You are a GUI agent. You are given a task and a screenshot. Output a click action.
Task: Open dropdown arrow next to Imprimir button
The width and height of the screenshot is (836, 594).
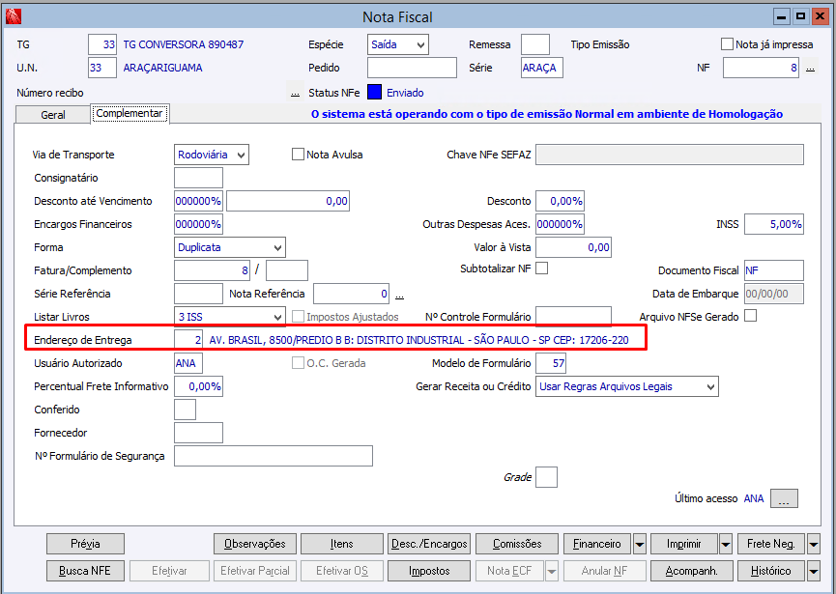pos(726,545)
